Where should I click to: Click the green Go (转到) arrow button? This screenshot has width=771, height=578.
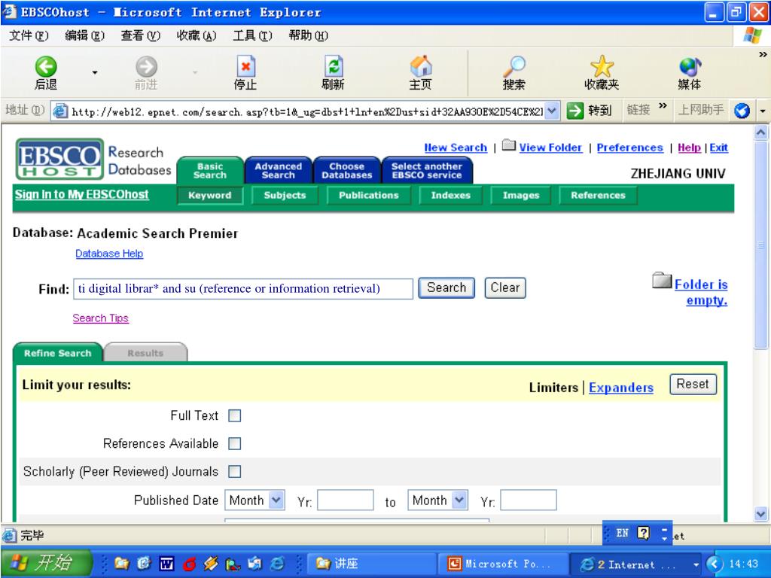click(x=574, y=111)
